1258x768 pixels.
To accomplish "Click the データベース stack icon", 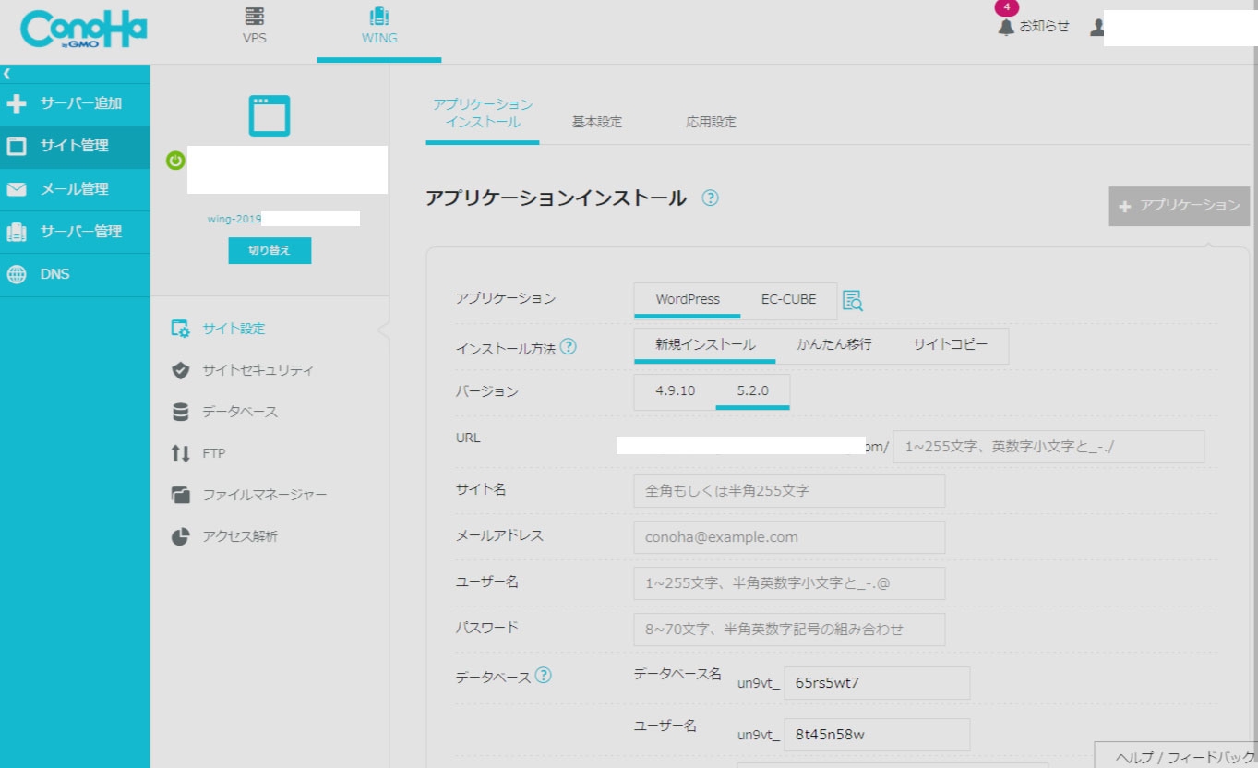I will point(181,412).
